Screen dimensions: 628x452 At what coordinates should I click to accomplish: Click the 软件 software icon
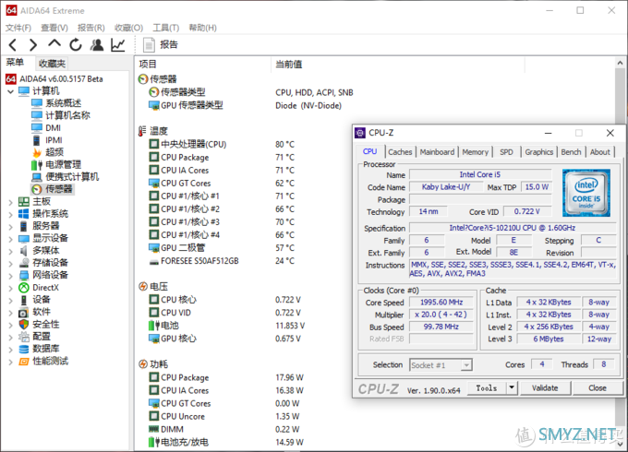pyautogui.click(x=24, y=313)
